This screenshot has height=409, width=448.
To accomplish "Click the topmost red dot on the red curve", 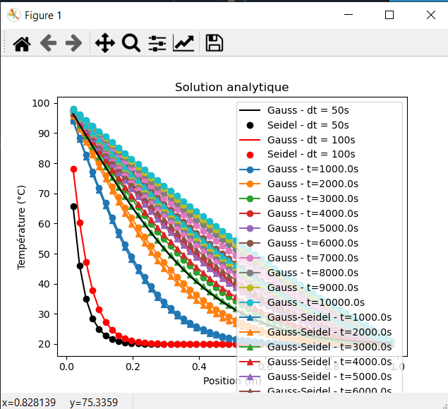I will (73, 169).
